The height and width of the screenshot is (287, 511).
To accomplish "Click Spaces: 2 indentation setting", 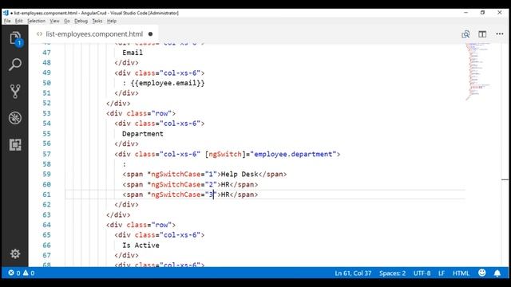I will tap(392, 273).
